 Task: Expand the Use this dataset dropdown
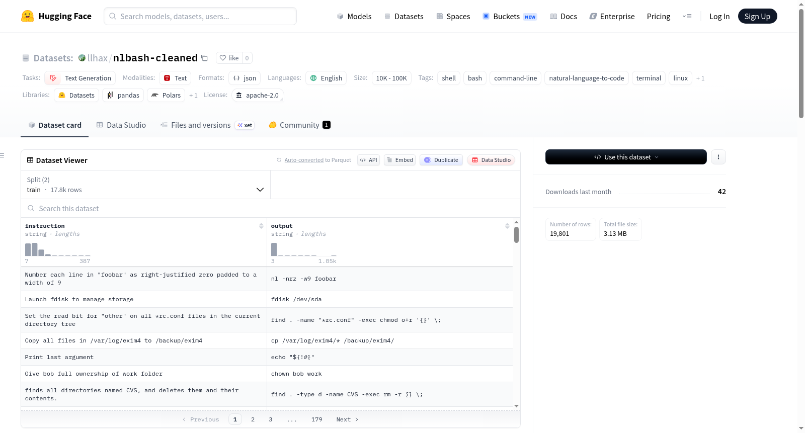pyautogui.click(x=626, y=157)
